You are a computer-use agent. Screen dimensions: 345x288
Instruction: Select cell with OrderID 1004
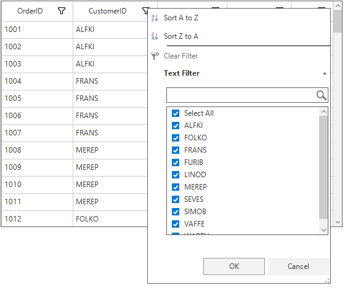37,81
